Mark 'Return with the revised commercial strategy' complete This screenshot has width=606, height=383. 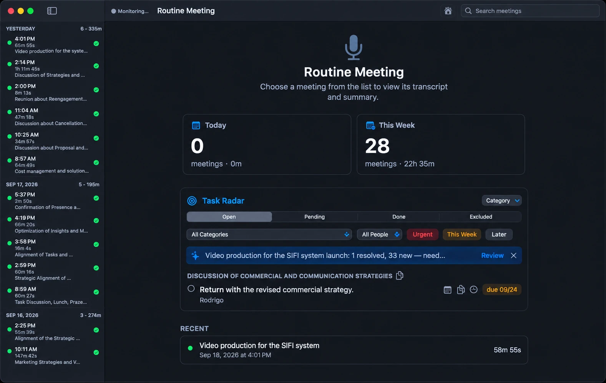pos(191,288)
